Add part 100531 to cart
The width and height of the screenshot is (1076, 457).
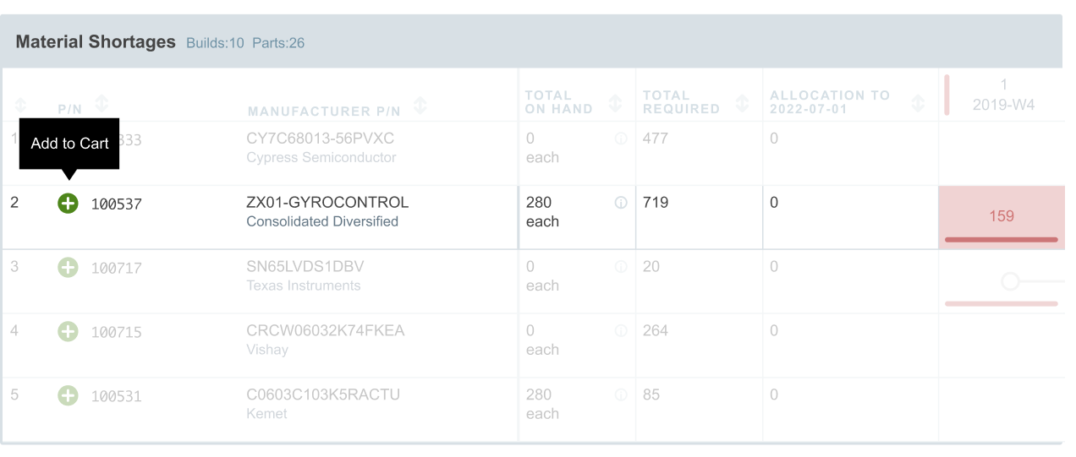click(x=68, y=395)
